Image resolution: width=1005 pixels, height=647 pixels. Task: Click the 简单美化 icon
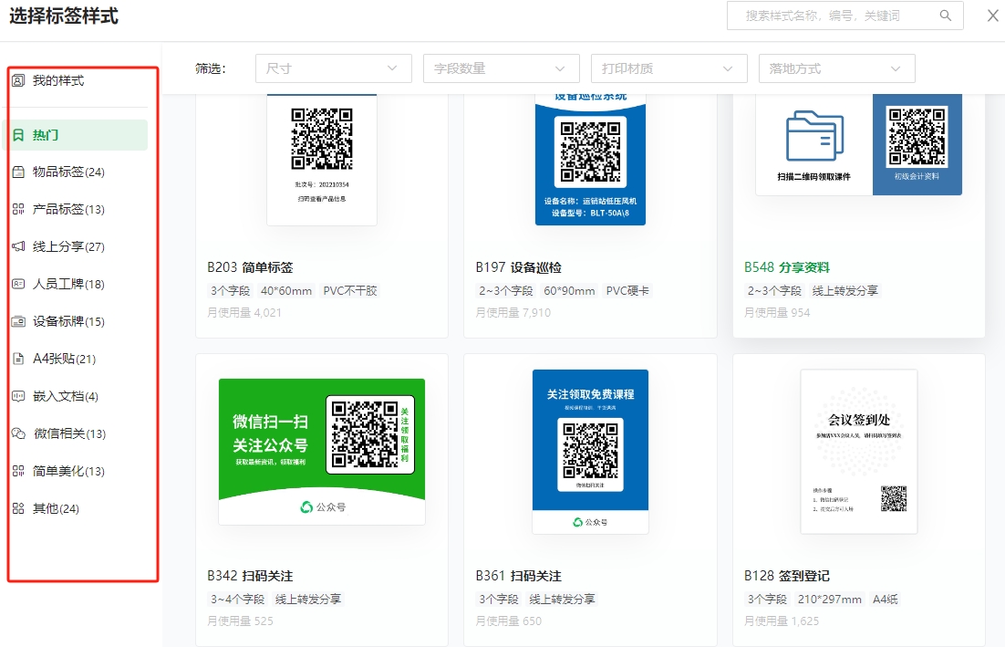[18, 471]
